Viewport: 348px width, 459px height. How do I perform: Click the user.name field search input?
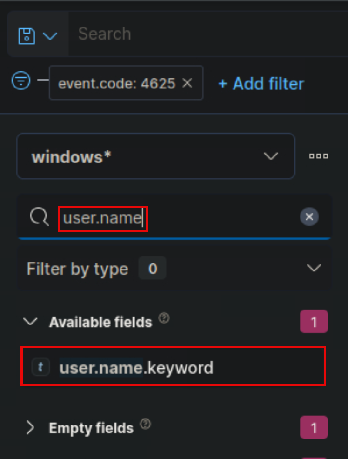point(102,217)
